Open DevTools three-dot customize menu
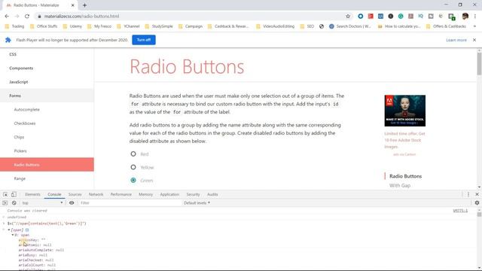This screenshot has width=482, height=271. click(468, 194)
